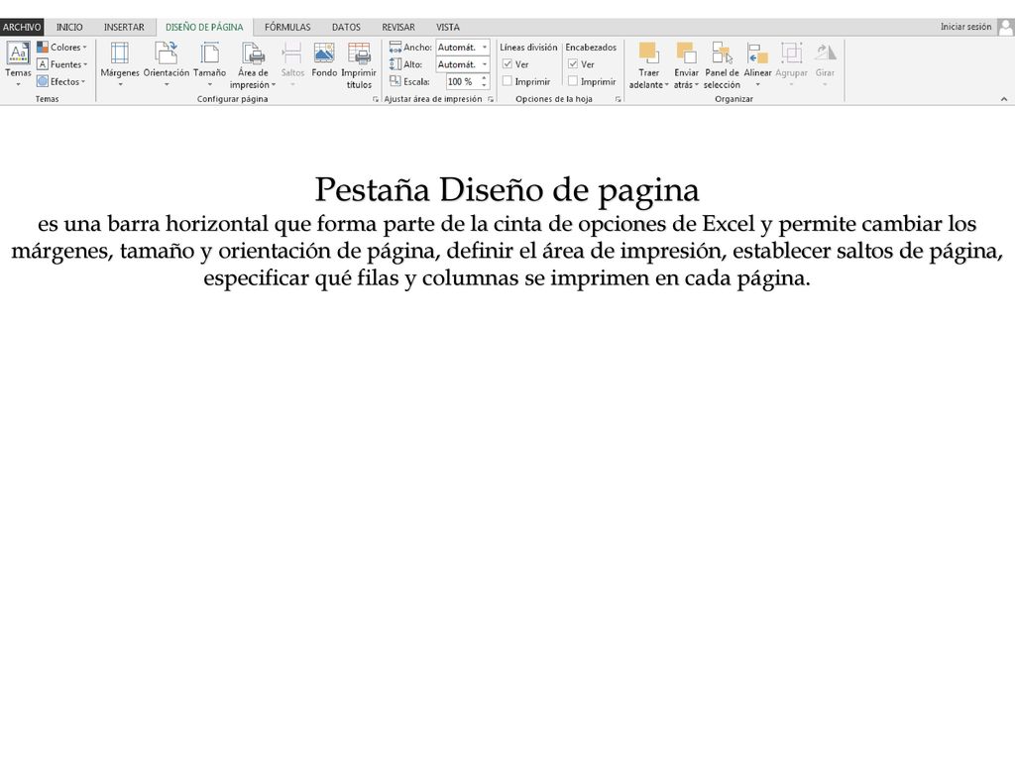Screen dimensions: 1015x761
Task: Increase the Escala percentage with up arrow
Action: point(484,77)
